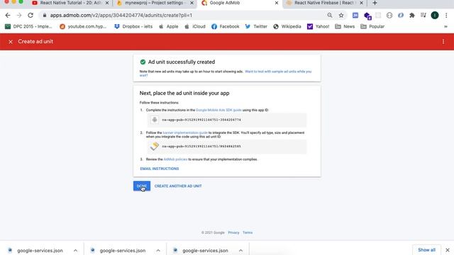Expand the News bookmarks folder
Viewport: 454px width, 255px height.
click(345, 27)
